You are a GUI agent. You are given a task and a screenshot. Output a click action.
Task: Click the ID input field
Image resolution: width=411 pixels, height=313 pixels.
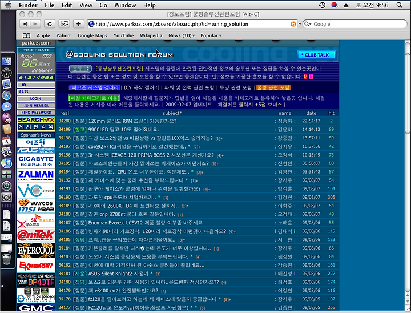click(36, 85)
